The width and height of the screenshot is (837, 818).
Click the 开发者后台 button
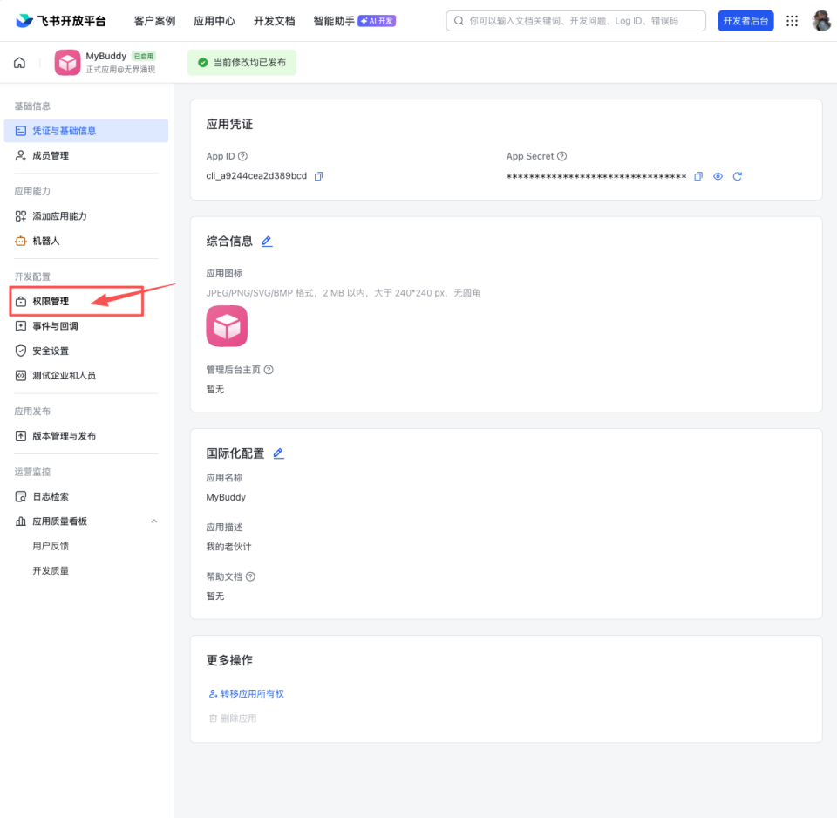[745, 20]
